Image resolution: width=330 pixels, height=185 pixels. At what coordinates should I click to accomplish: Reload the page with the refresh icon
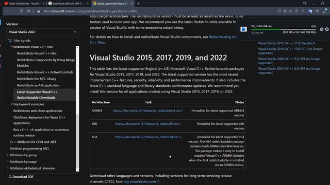21,11
